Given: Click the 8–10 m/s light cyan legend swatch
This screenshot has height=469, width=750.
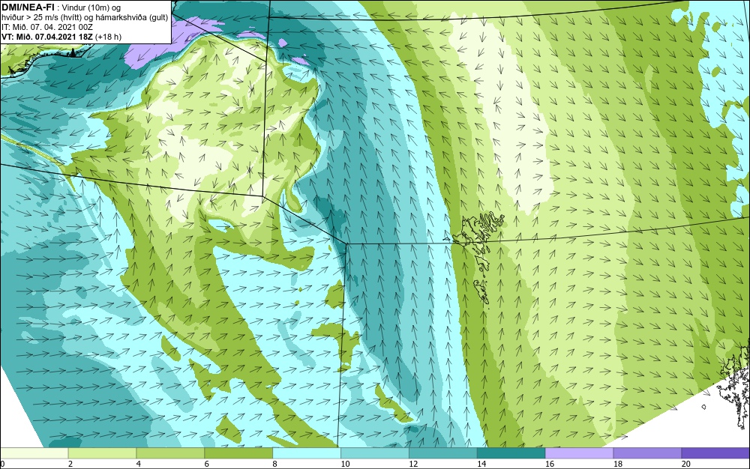Looking at the screenshot, I should tap(307, 453).
